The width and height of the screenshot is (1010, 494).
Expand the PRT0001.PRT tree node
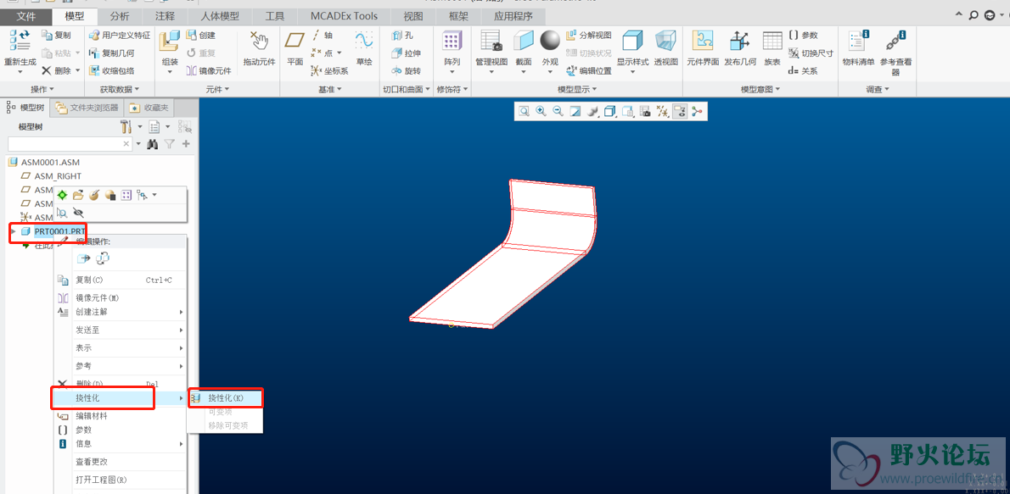pyautogui.click(x=13, y=230)
